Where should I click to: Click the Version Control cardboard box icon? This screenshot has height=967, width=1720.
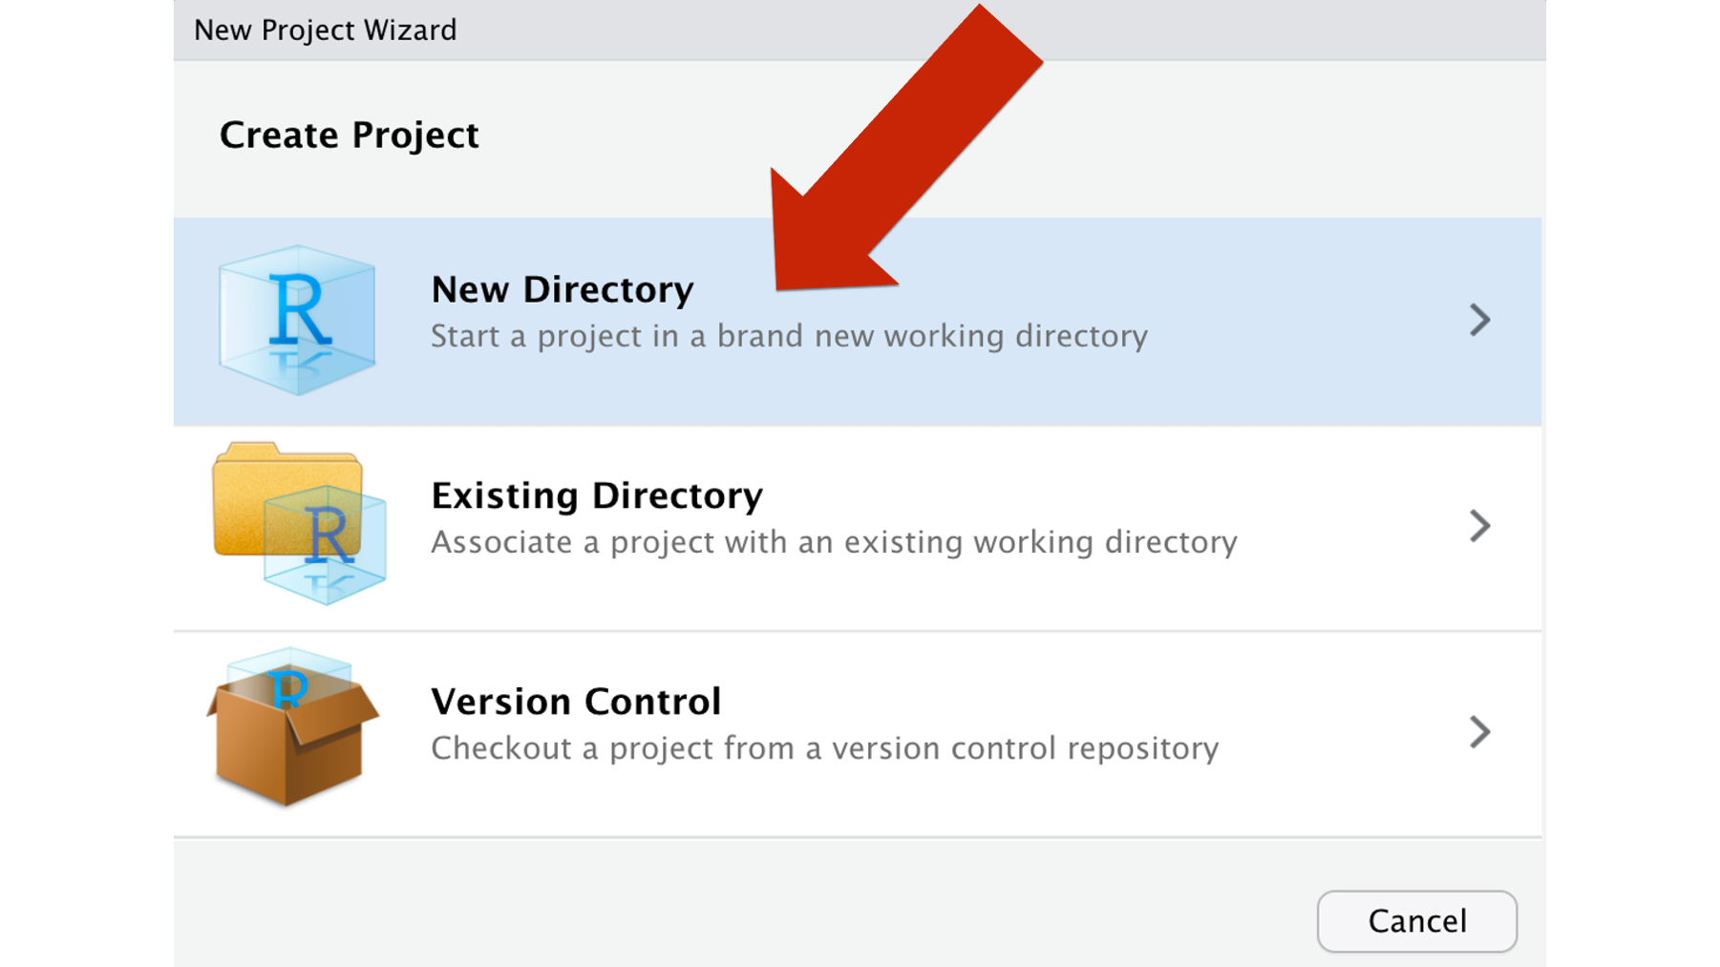pos(292,727)
